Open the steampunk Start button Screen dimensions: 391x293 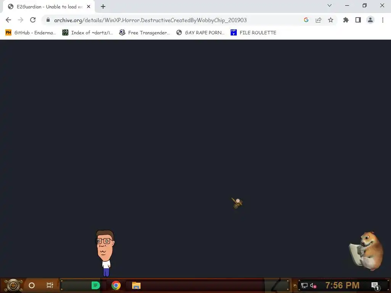click(x=13, y=285)
